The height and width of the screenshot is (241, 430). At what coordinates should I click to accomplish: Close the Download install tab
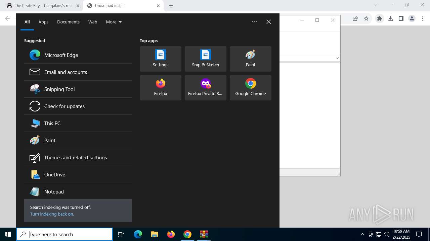point(158,6)
